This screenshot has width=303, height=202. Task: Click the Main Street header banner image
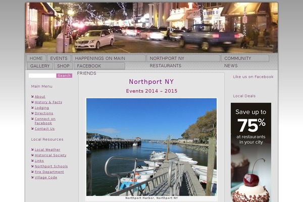click(x=151, y=27)
